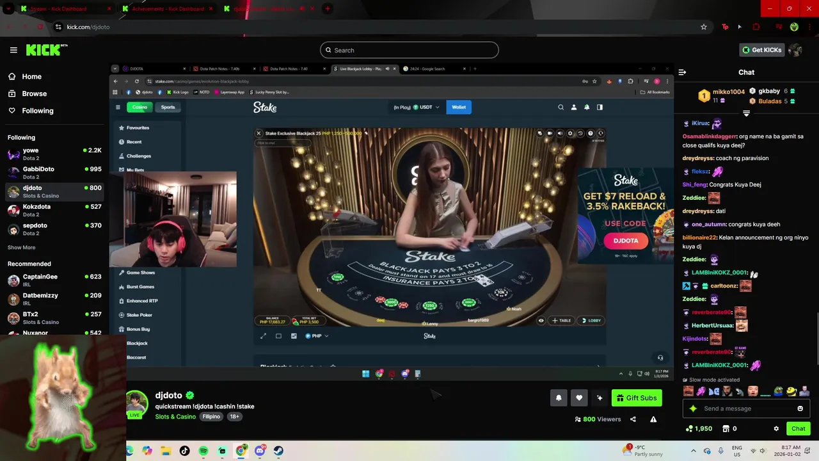Expand Show More under Following
Viewport: 819px width, 461px height.
[22, 247]
